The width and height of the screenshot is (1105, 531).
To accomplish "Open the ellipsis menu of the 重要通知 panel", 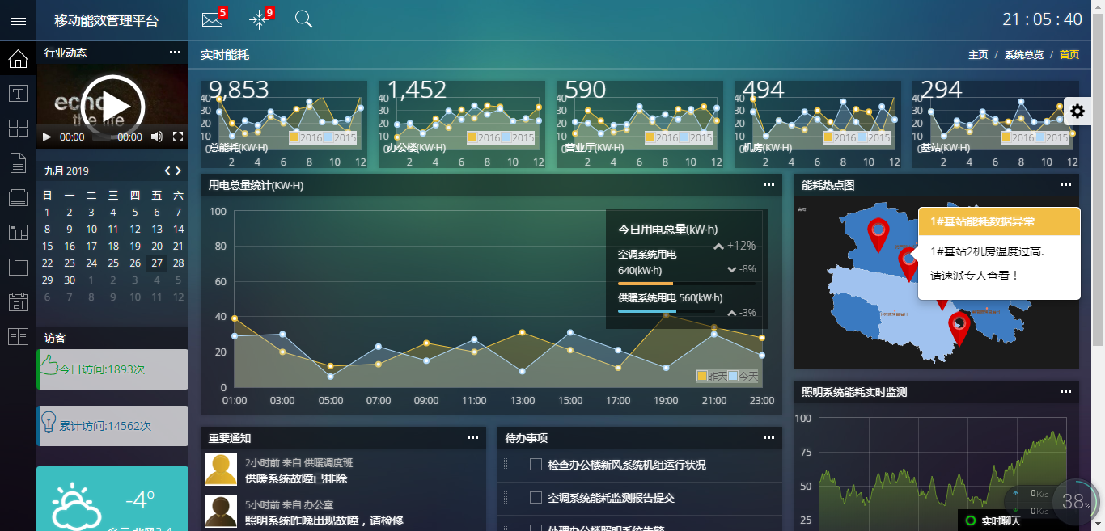I will [473, 438].
